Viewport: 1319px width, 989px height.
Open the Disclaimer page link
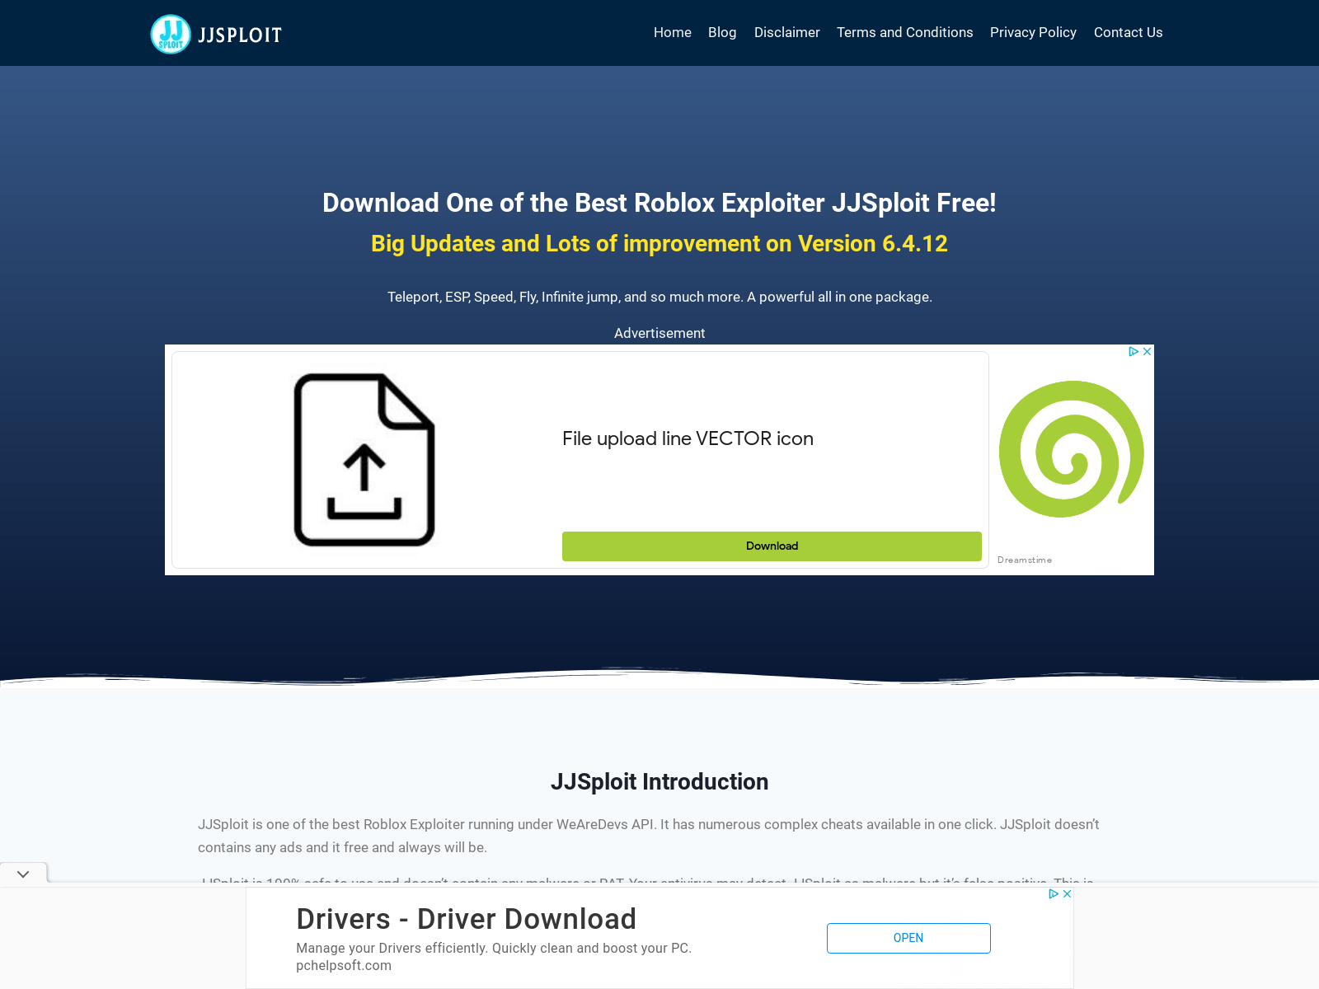[787, 32]
